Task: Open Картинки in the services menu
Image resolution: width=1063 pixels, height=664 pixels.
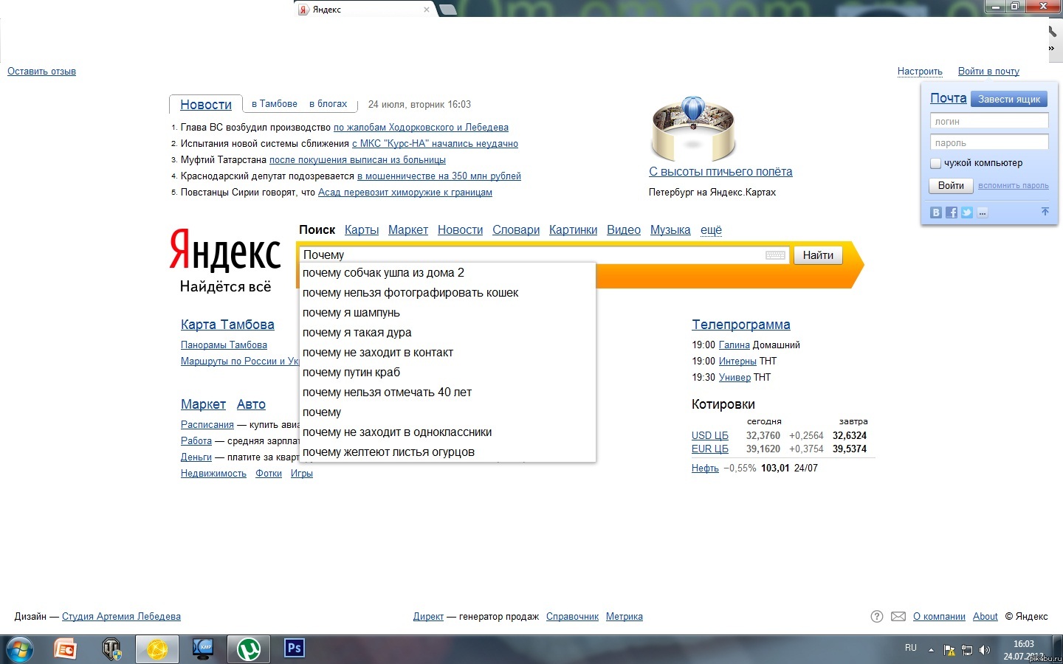Action: click(573, 230)
